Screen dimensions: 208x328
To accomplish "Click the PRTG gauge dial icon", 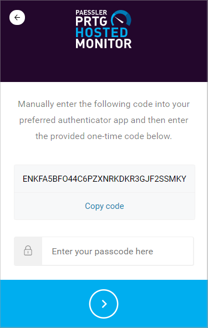I will tap(121, 18).
